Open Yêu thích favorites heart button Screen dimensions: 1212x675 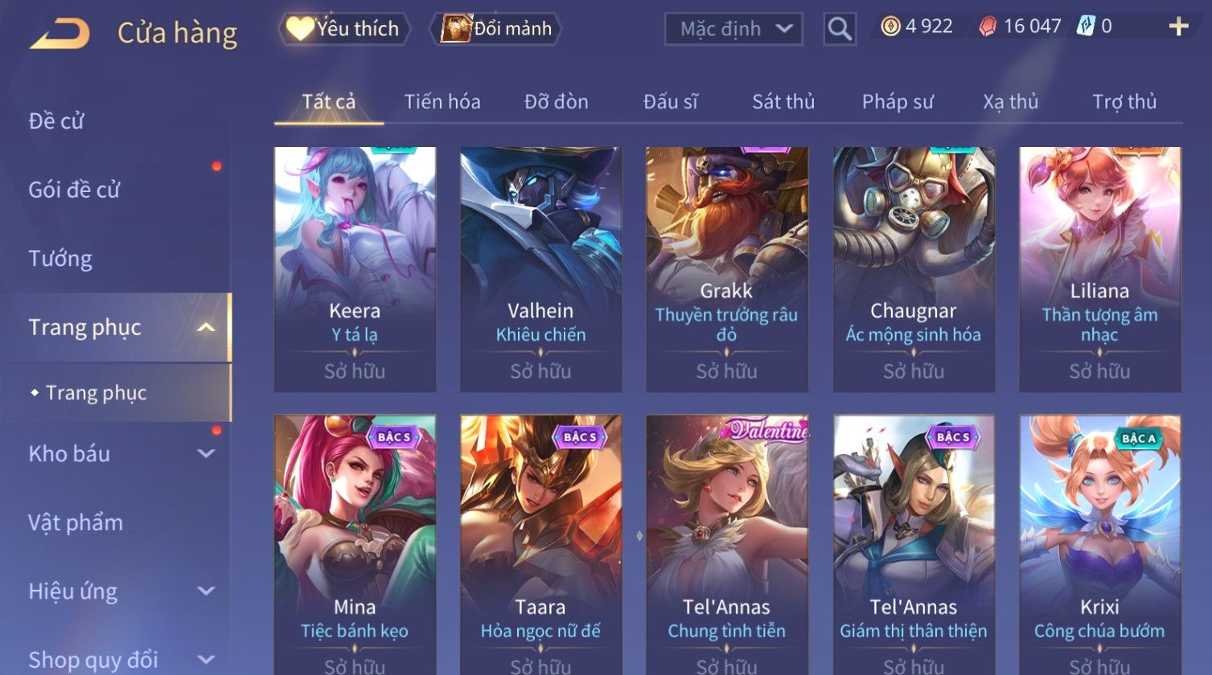point(344,29)
